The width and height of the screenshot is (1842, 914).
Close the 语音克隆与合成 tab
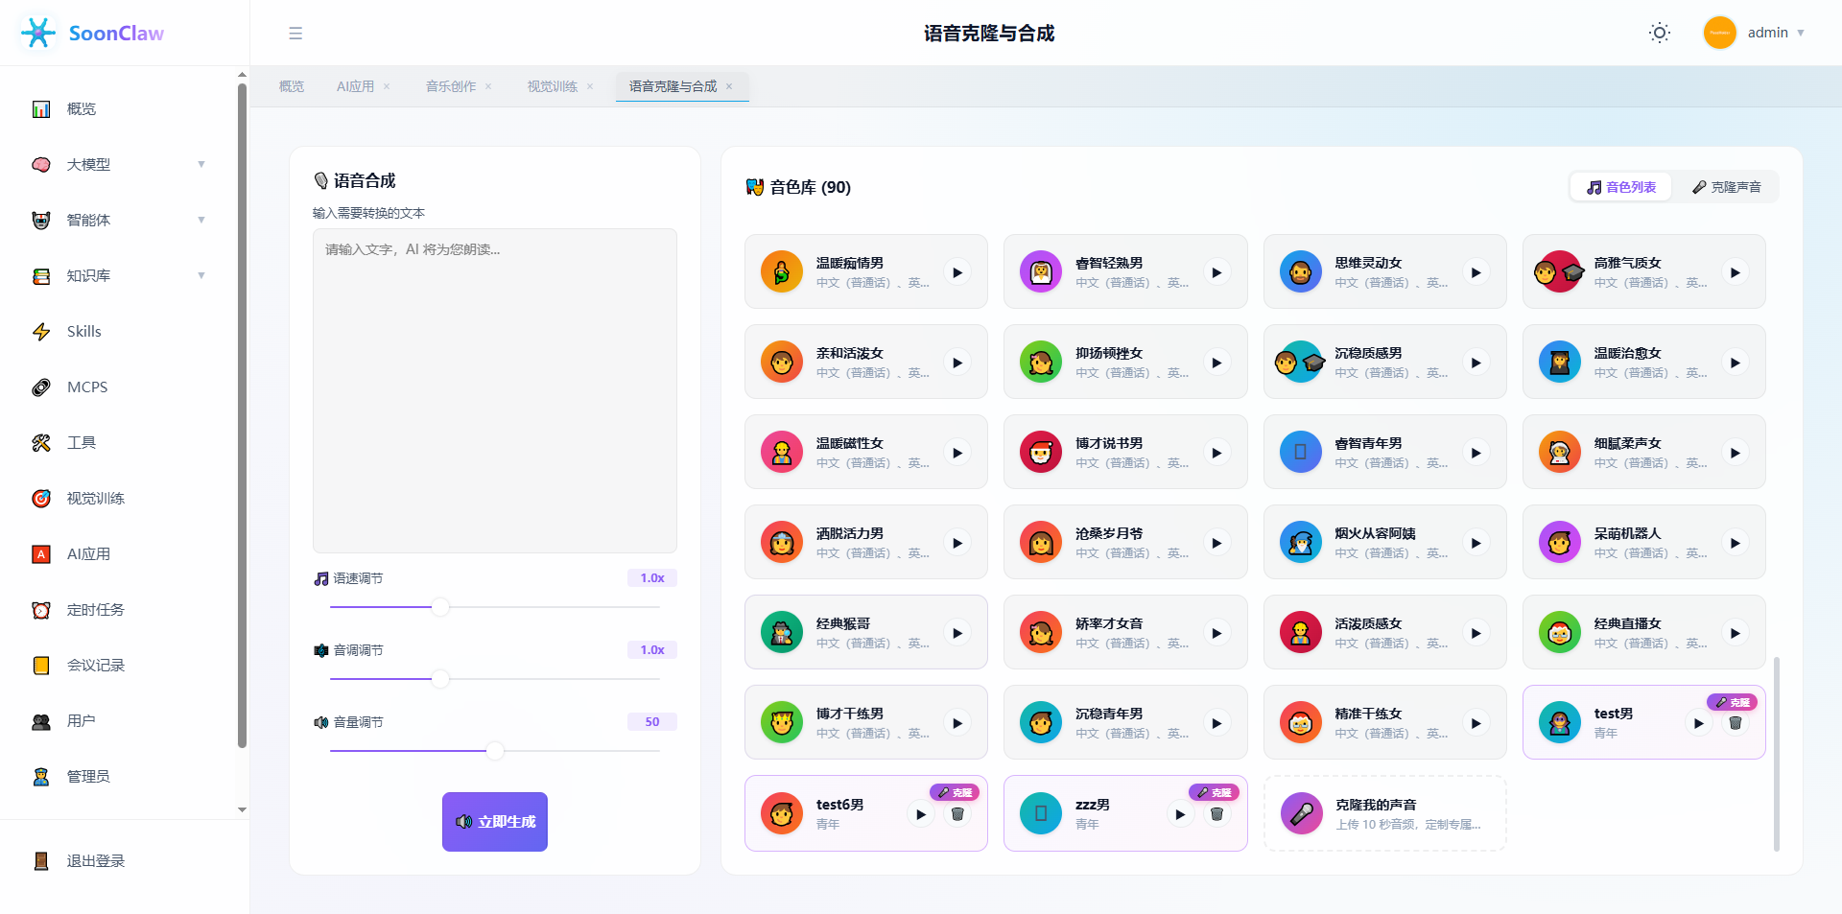(x=729, y=86)
